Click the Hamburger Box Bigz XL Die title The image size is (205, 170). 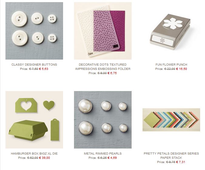tap(34, 153)
